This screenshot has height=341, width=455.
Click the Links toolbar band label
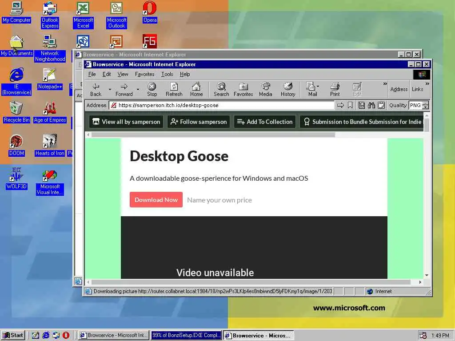pyautogui.click(x=417, y=89)
